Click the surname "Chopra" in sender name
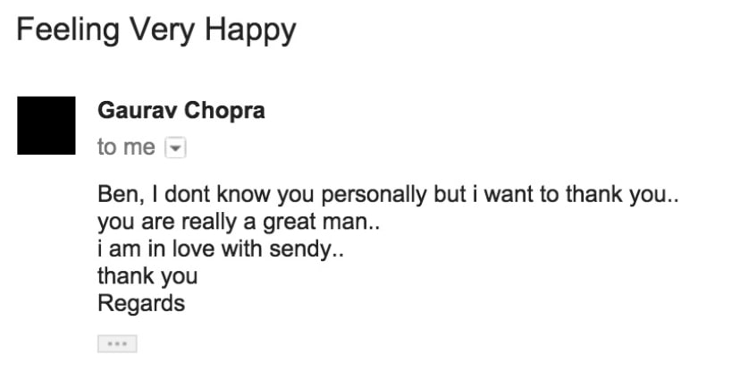Image resolution: width=740 pixels, height=380 pixels. [224, 112]
